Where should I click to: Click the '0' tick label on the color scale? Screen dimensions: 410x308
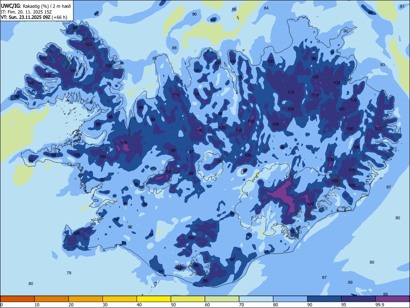2,305
